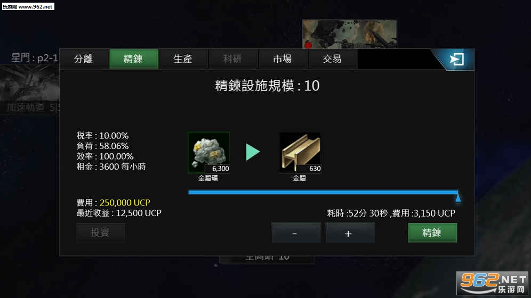This screenshot has height=298, width=531.
Task: Click the exit panel arrow icon
Action: 456,60
